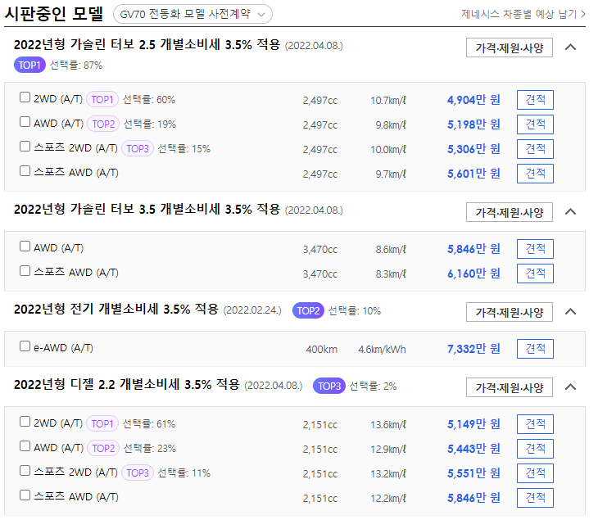Viewport: 598px width, 520px height.
Task: Click the 4.6km/kWh efficiency value
Action: [382, 349]
